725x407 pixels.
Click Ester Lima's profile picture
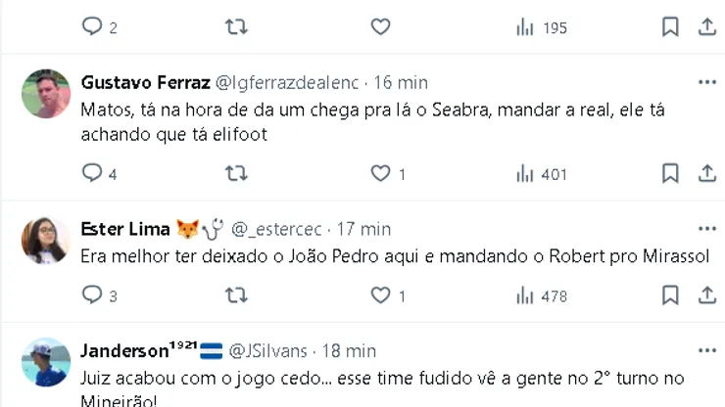coord(45,241)
